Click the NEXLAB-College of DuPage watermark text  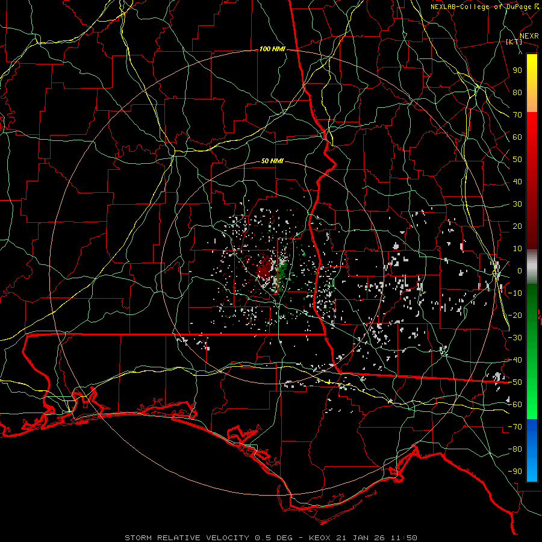[485, 7]
